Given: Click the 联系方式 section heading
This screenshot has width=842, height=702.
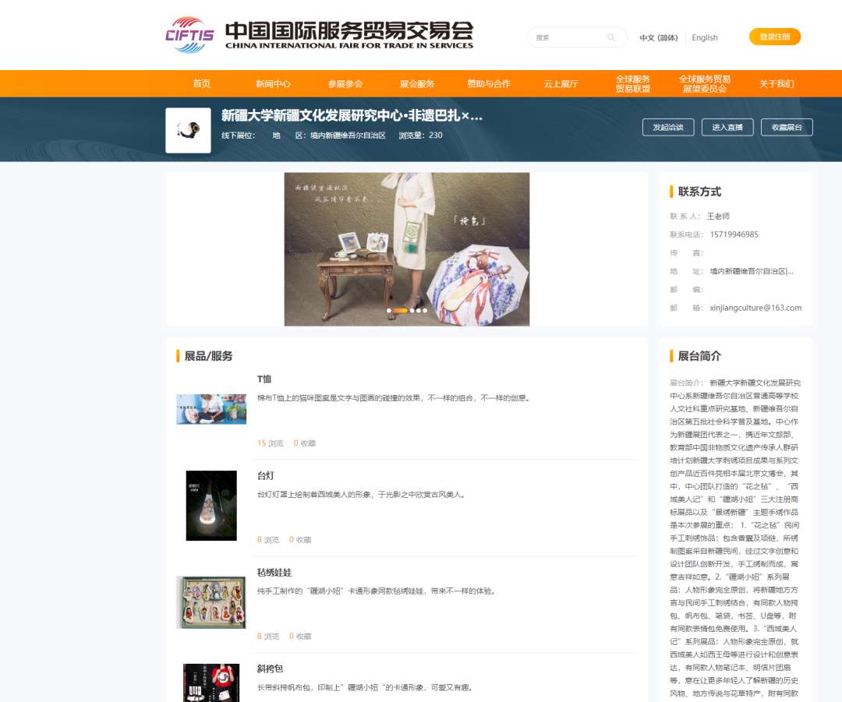Looking at the screenshot, I should (699, 192).
